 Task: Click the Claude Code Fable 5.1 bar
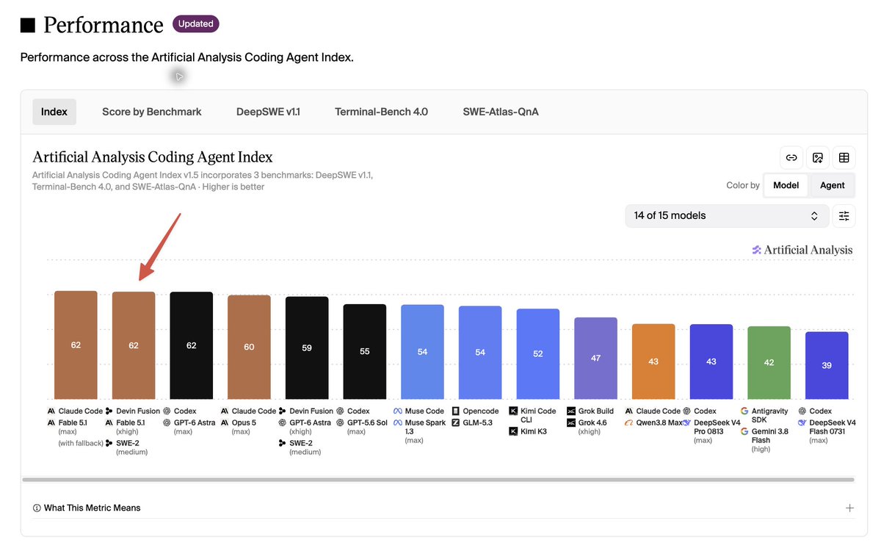(x=76, y=345)
